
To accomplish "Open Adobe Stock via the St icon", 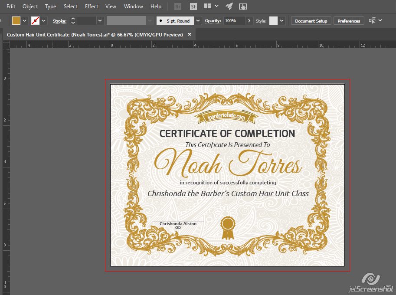I will click(x=193, y=7).
